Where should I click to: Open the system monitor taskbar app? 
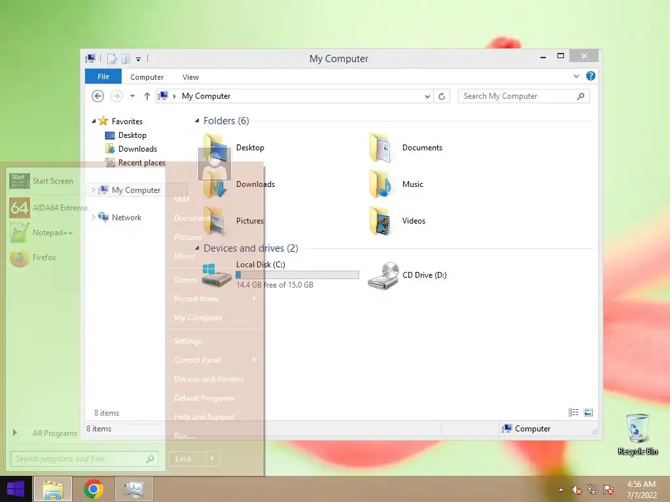point(133,489)
